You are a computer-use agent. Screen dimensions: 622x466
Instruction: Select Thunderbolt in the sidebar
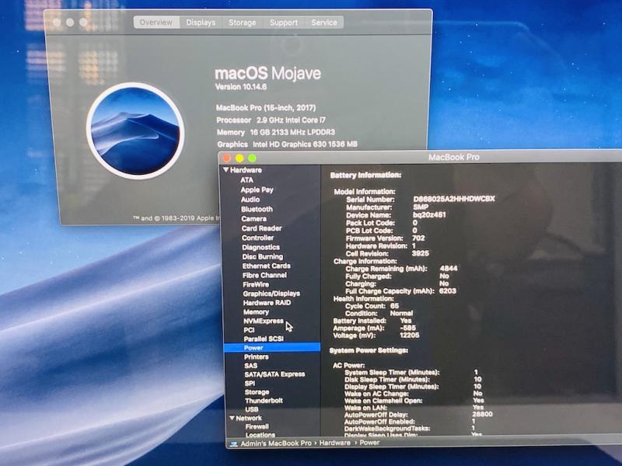pos(264,401)
